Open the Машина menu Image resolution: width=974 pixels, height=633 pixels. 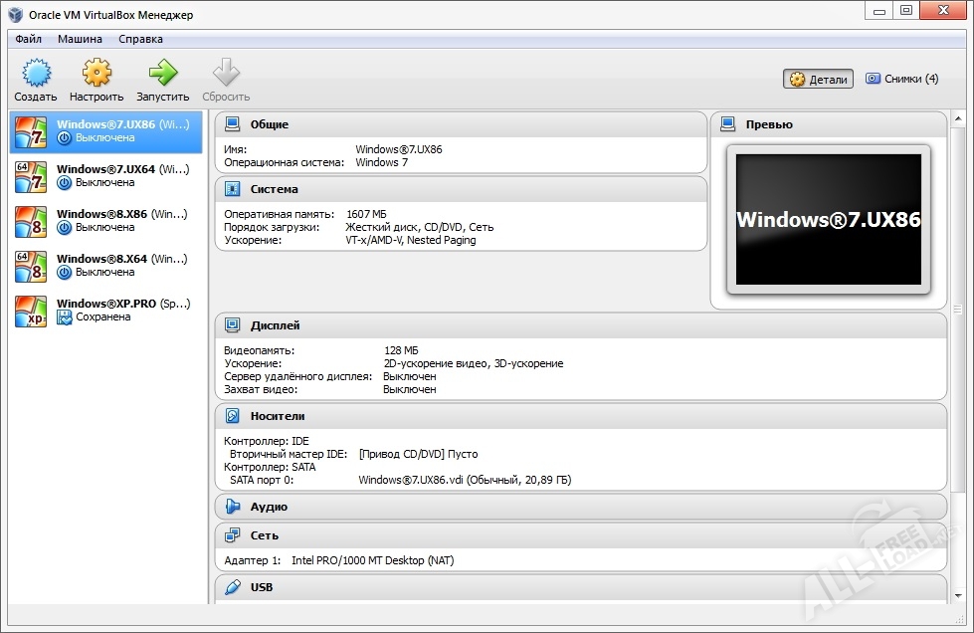(80, 39)
